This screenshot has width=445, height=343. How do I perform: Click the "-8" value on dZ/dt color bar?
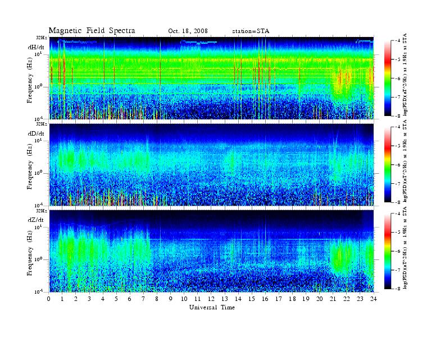(x=398, y=289)
